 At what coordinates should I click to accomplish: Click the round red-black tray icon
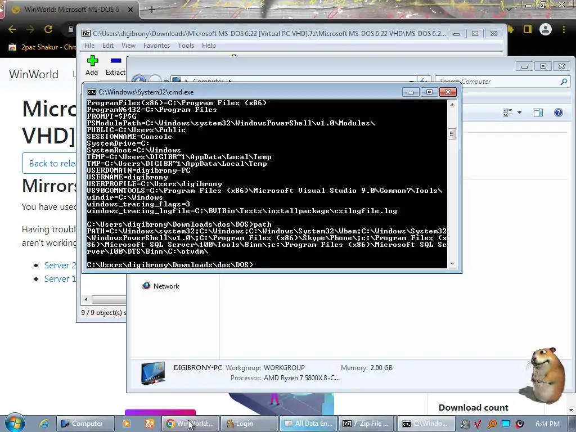pyautogui.click(x=519, y=424)
